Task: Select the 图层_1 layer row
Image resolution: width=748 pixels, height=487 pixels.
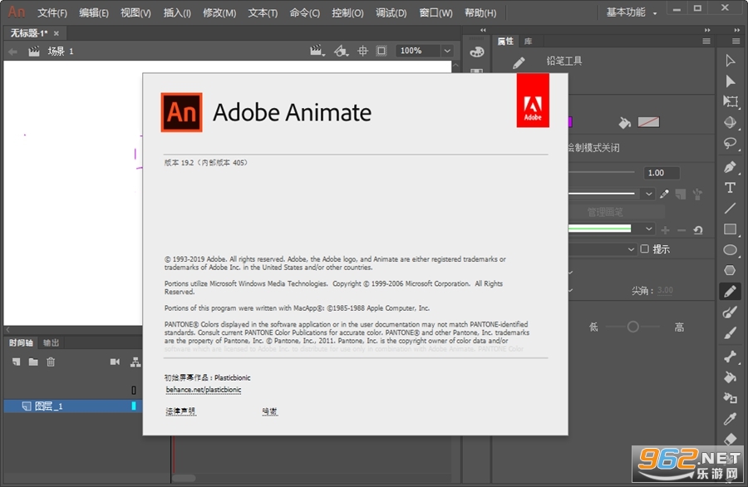Action: click(73, 406)
